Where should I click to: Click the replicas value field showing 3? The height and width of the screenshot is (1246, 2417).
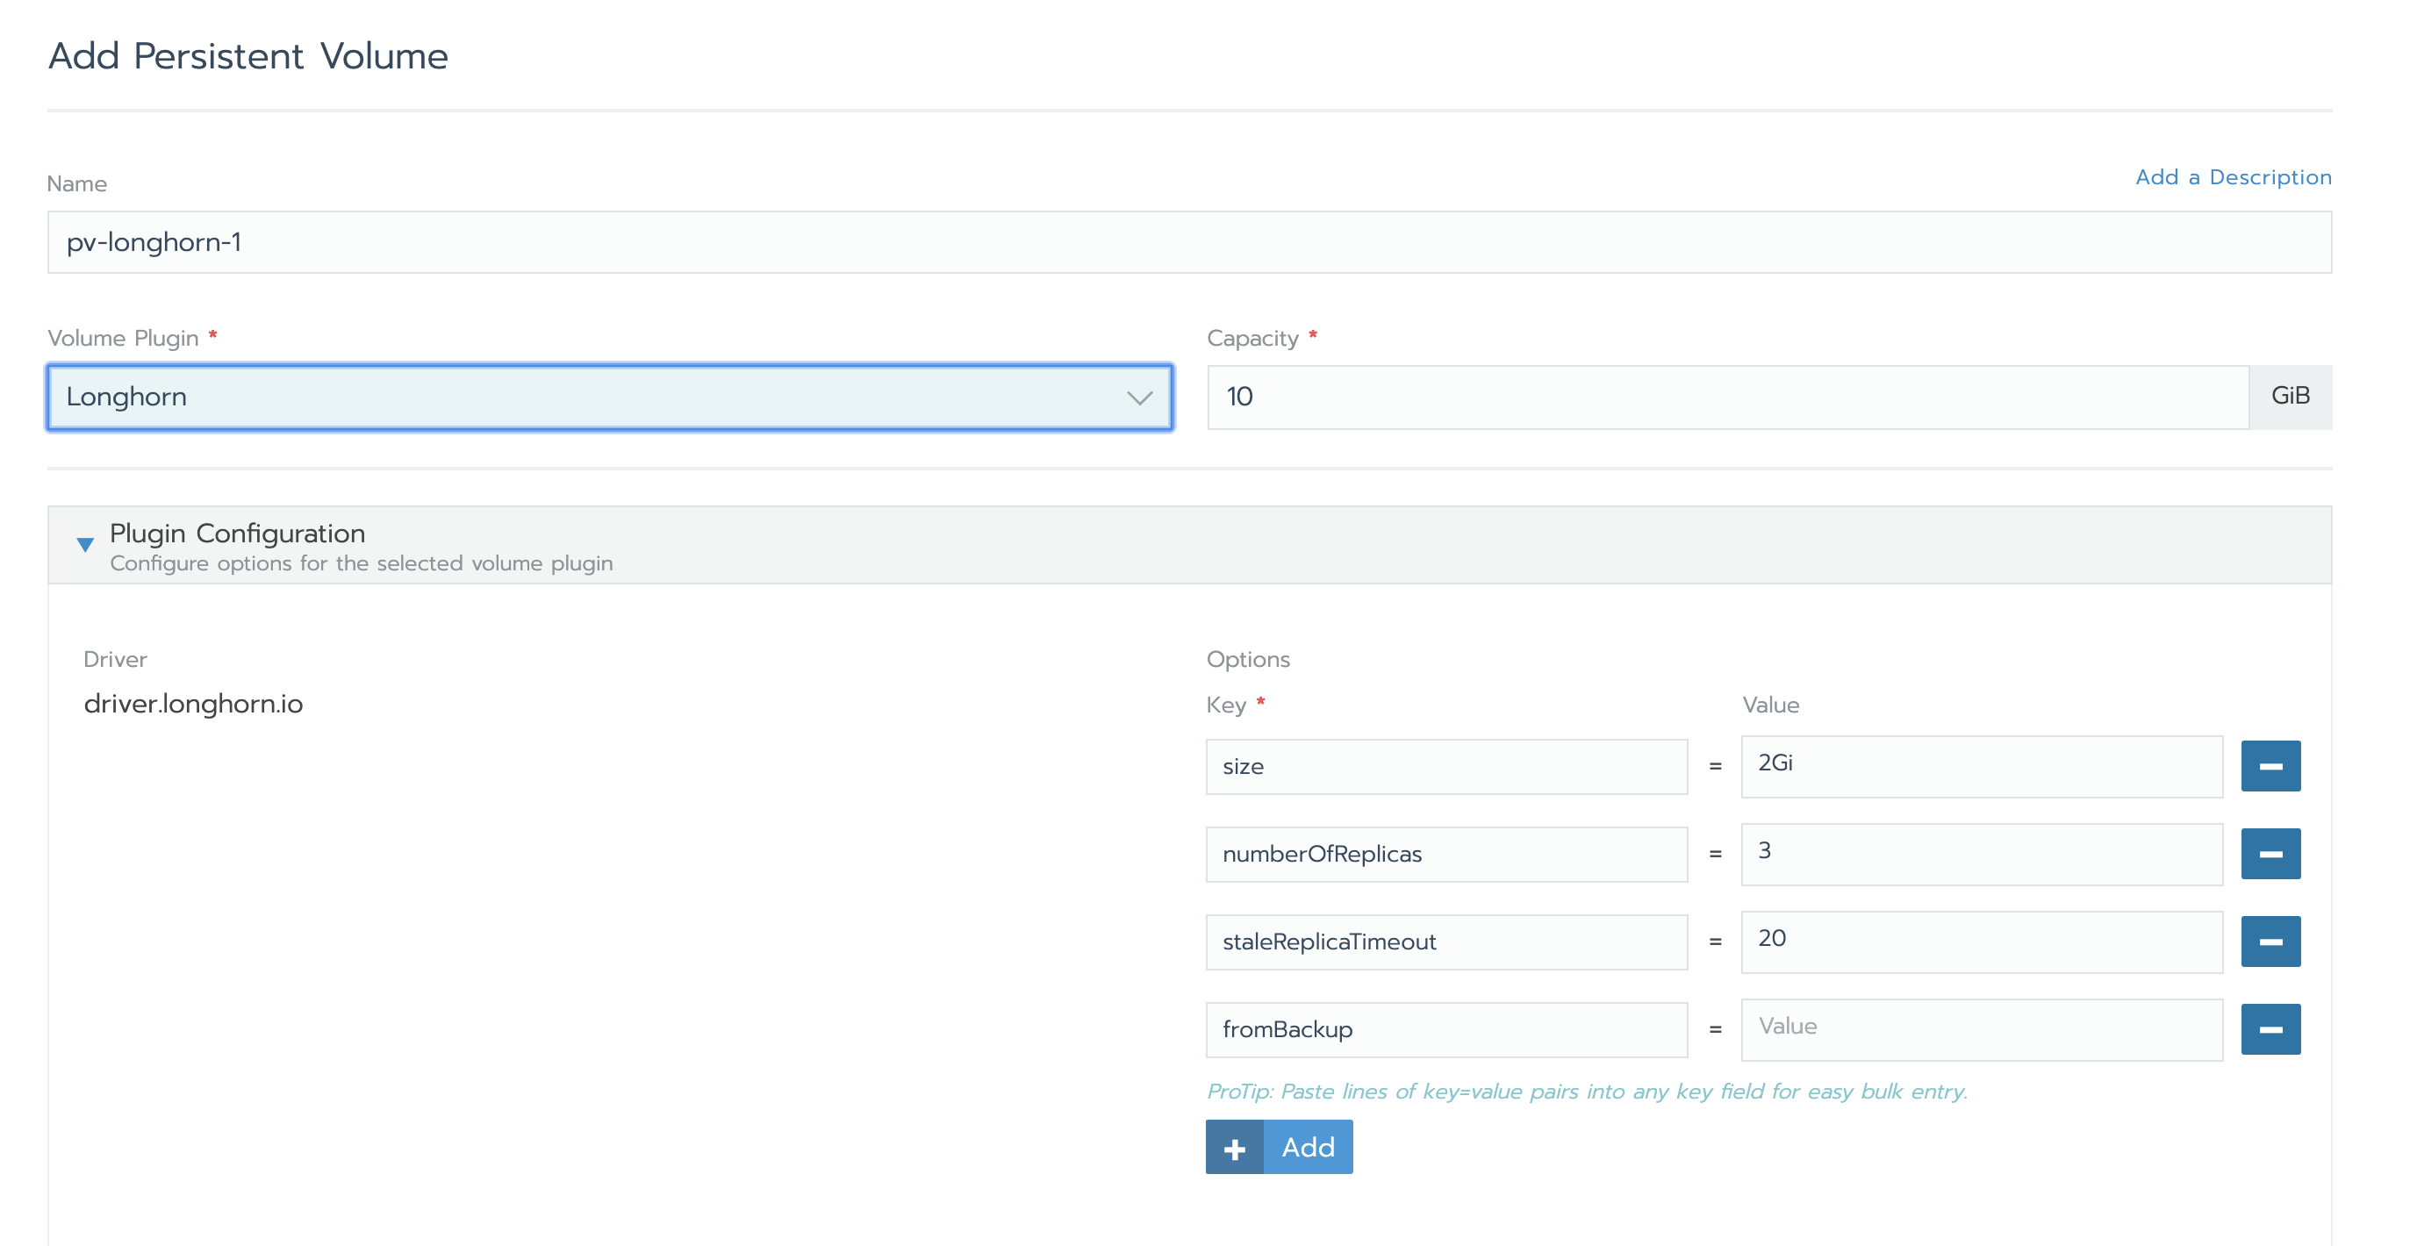[x=1981, y=853]
